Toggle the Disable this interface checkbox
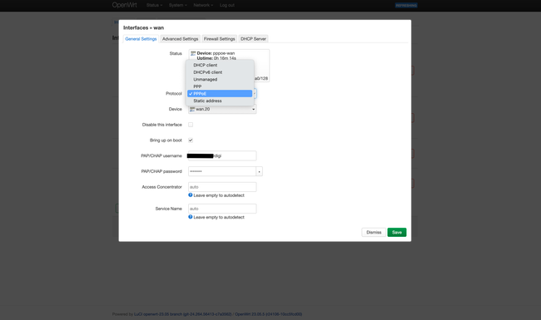 [191, 125]
